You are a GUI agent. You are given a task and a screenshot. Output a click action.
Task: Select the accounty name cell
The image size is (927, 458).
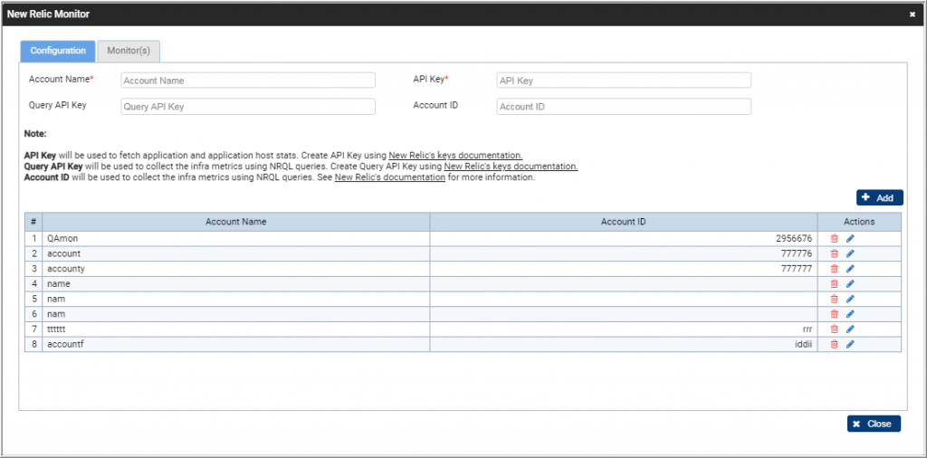coord(236,268)
